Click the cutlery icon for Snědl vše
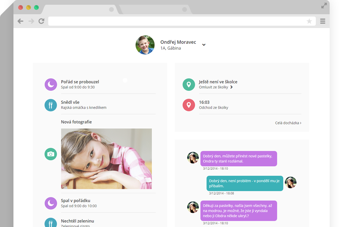Viewport: 349px width, 227px height. (51, 105)
